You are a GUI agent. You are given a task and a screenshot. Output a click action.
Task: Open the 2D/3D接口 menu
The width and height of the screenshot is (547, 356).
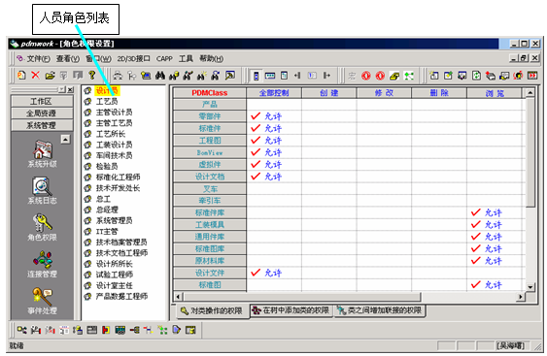(134, 59)
